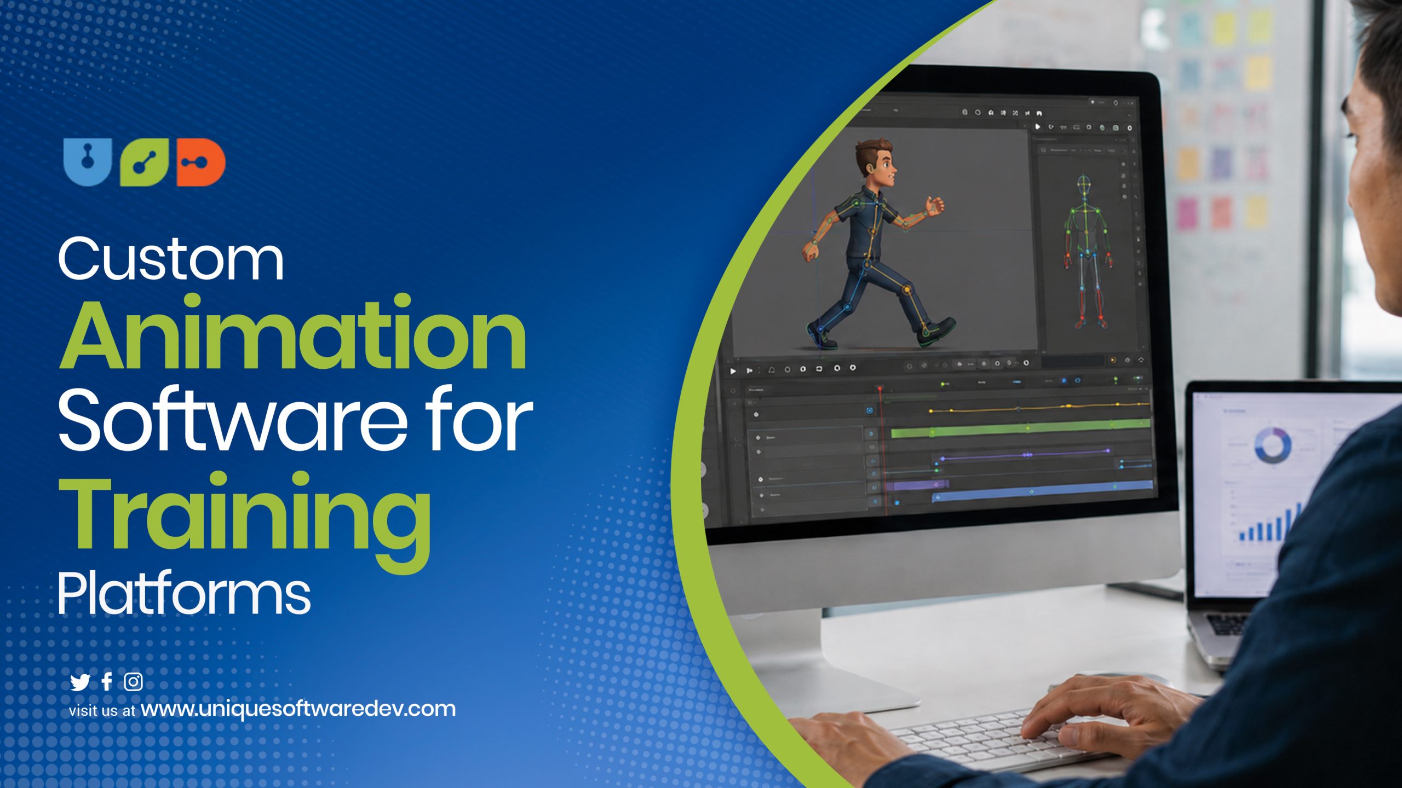
Task: Toggle the blue circular target on top track row
Action: pos(870,410)
